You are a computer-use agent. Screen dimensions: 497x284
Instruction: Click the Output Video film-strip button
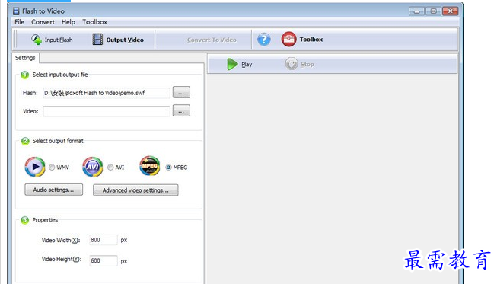[x=118, y=40]
